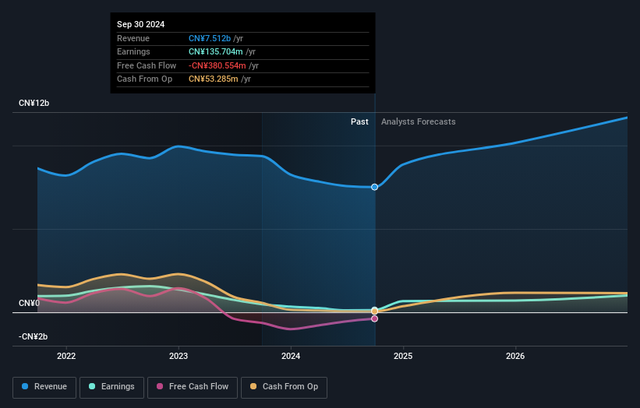Screen dimensions: 640x408
Task: Click the 2024 x-axis label
Action: coord(291,357)
